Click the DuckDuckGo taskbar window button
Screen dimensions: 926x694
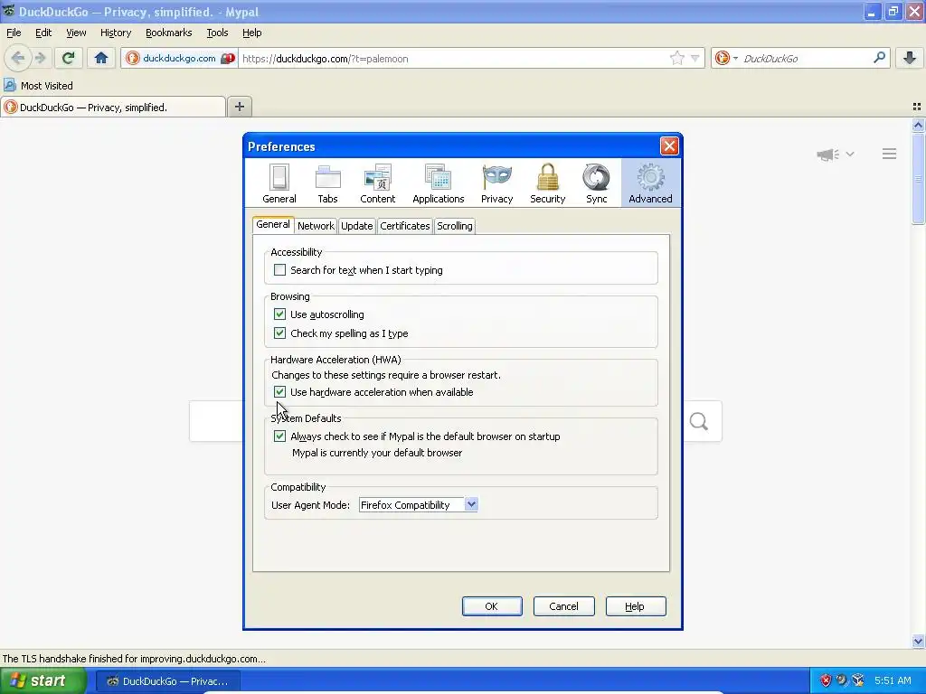[167, 681]
